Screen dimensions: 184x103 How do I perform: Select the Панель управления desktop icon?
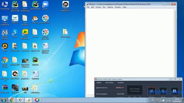pyautogui.click(x=5, y=20)
